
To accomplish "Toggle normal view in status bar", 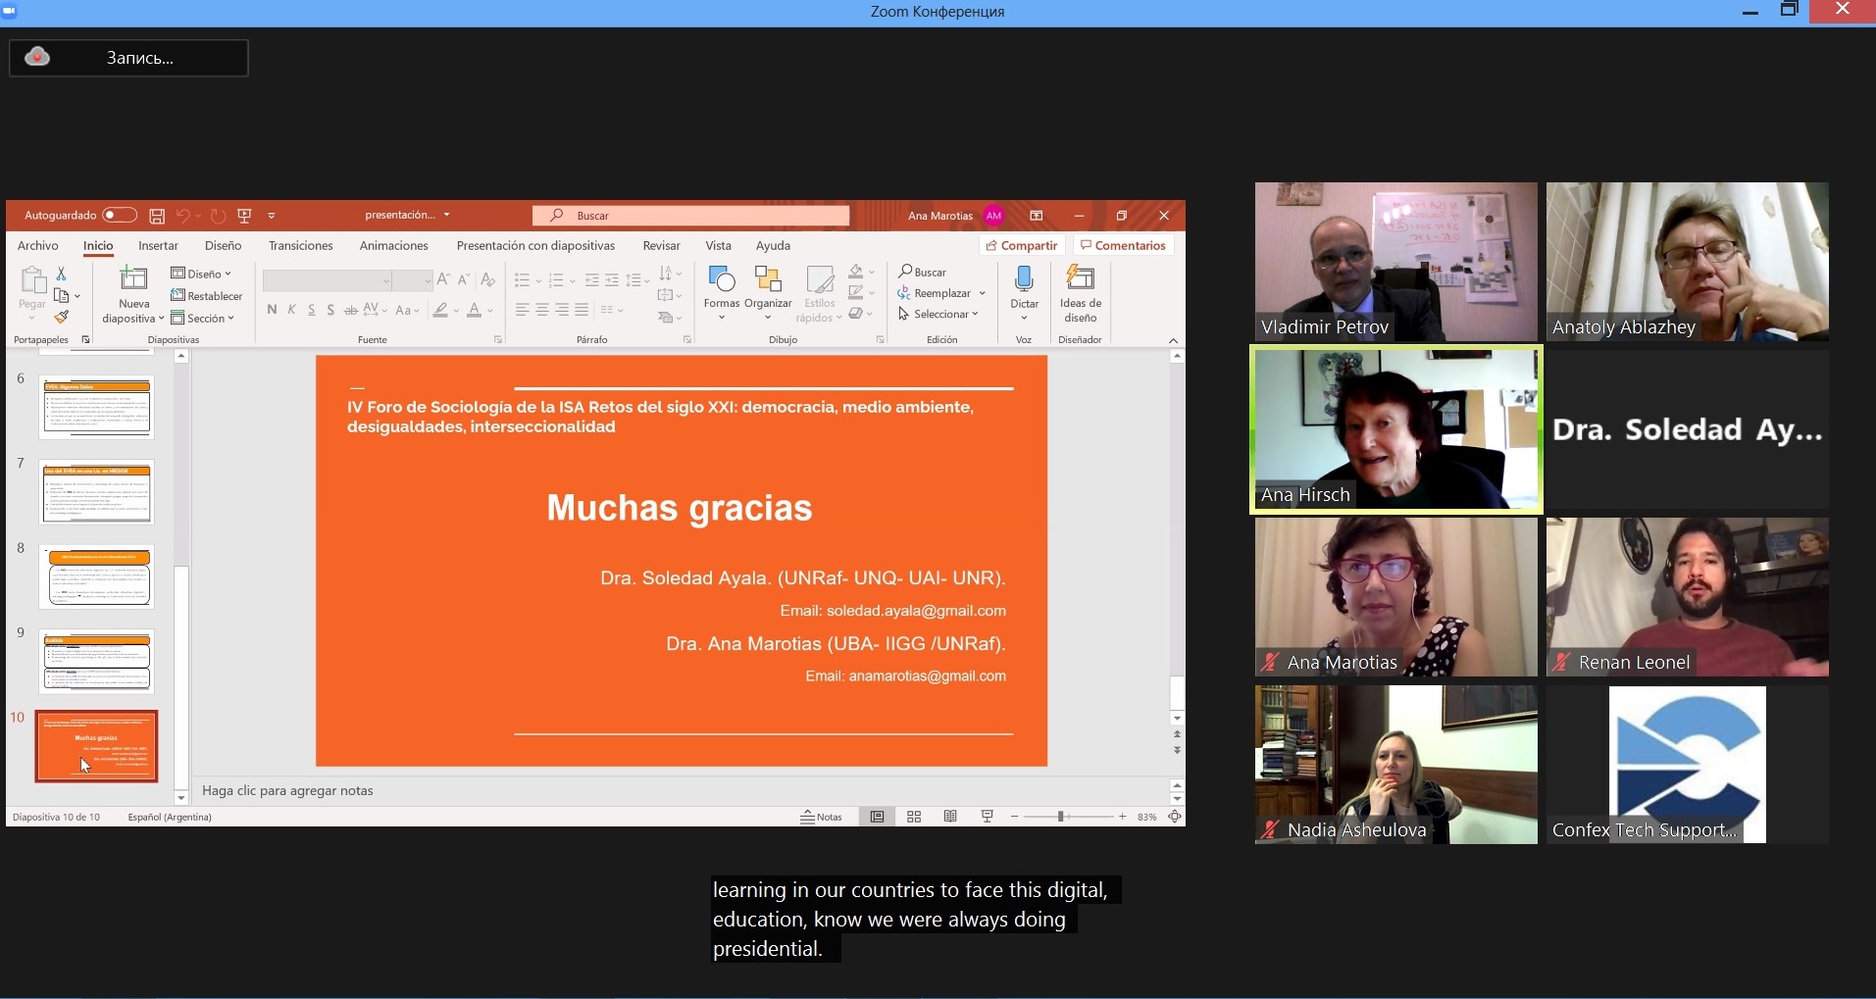I will pos(877,817).
